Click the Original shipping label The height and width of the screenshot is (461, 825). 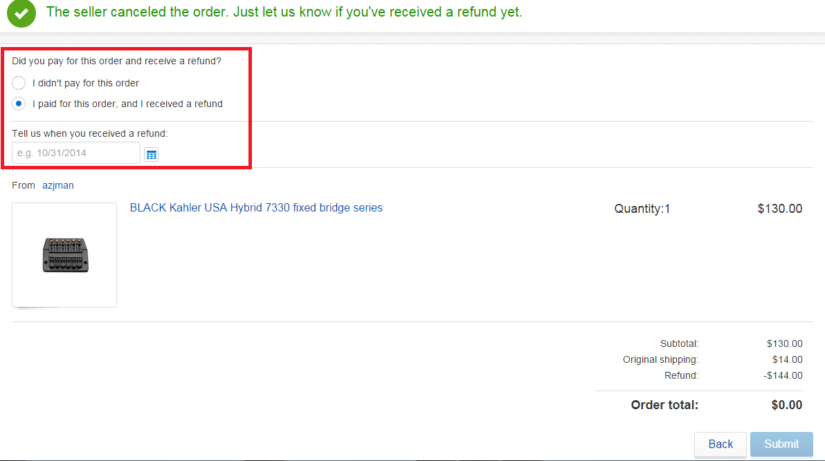[661, 359]
